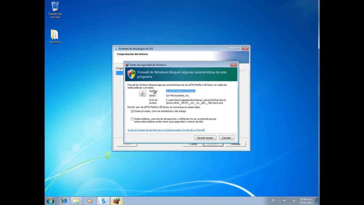Click the SAS icon in the Asistente title bar
This screenshot has height=205, width=364.
[115, 49]
